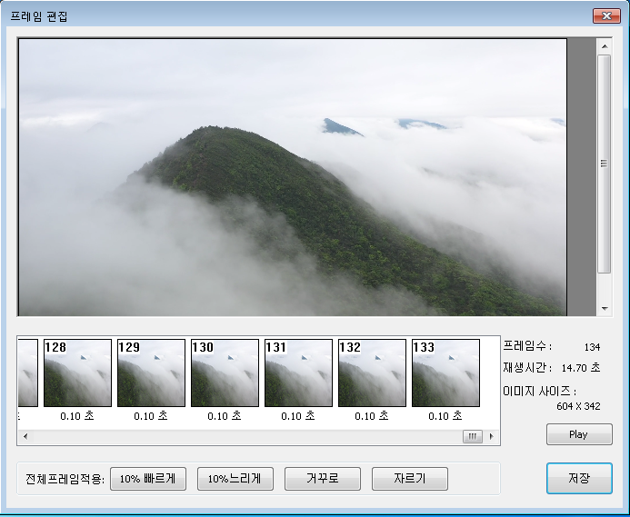
Task: Click the 10%느리게 button
Action: [x=235, y=479]
